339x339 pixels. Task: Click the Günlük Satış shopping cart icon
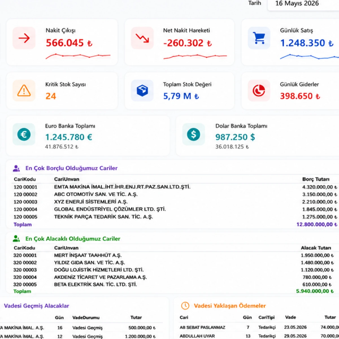[x=259, y=38]
